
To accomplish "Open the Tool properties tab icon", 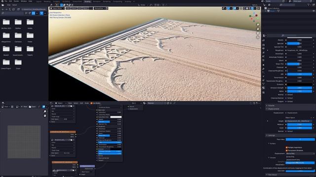I will tap(264, 40).
